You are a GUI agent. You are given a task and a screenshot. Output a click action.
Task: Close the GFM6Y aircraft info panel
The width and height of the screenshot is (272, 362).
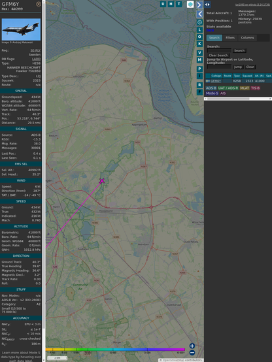click(x=39, y=4)
